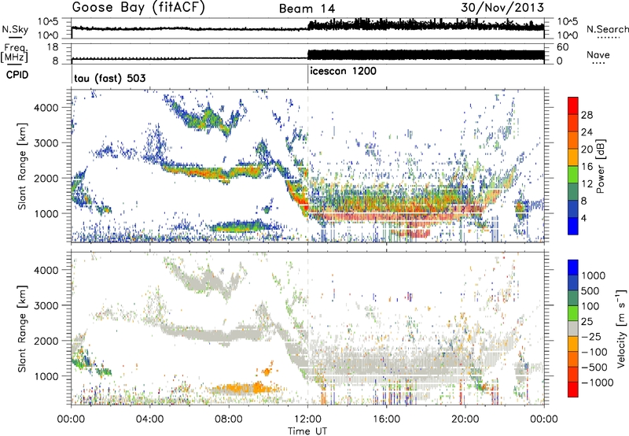The height and width of the screenshot is (436, 629).
Task: Click the 'Nave' legend label
Action: [x=598, y=54]
